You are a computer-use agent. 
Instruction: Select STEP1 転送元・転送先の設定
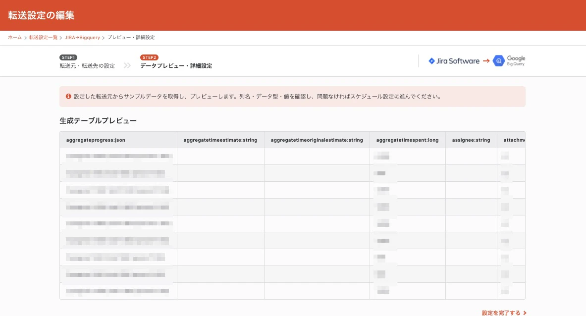pyautogui.click(x=87, y=62)
